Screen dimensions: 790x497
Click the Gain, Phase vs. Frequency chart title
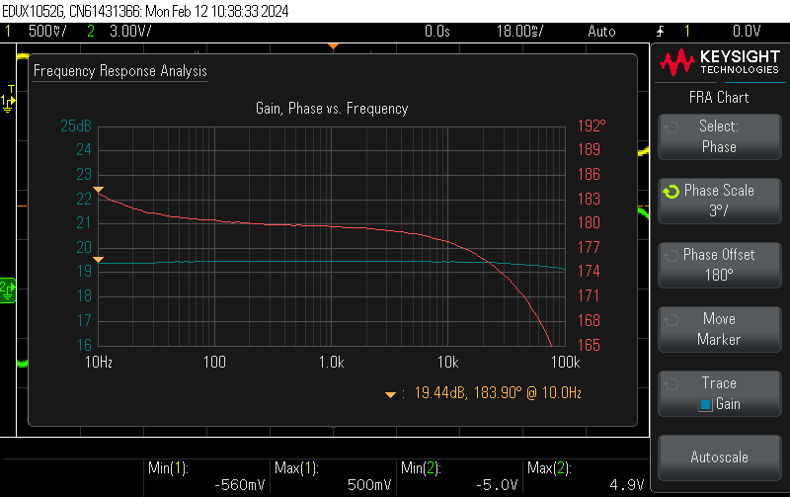(332, 109)
